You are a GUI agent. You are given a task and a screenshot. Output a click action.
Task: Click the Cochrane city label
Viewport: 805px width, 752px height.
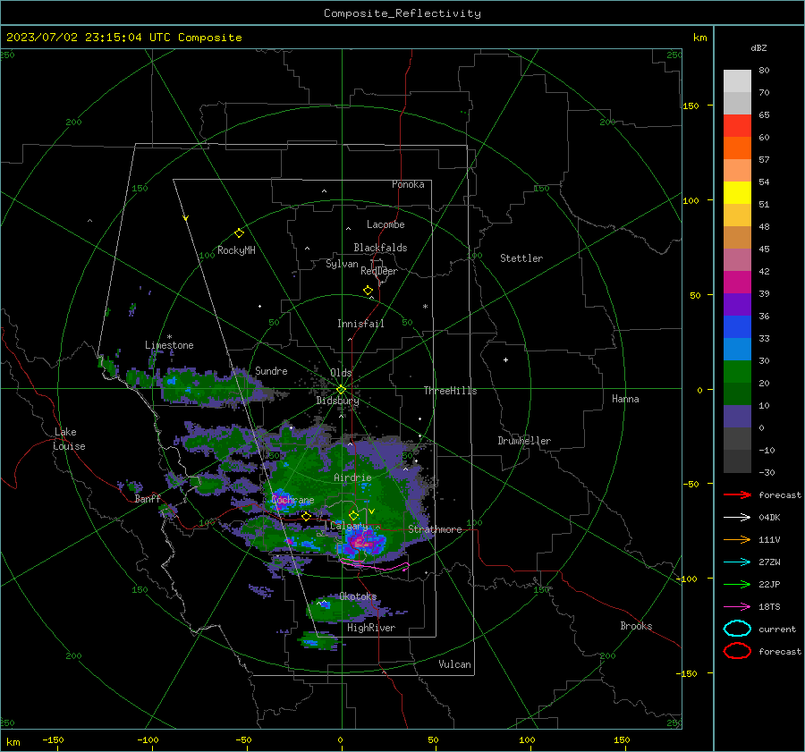[x=292, y=500]
